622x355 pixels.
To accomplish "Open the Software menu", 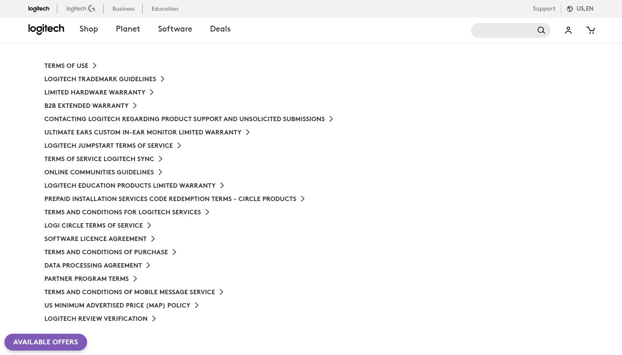I will tap(175, 29).
